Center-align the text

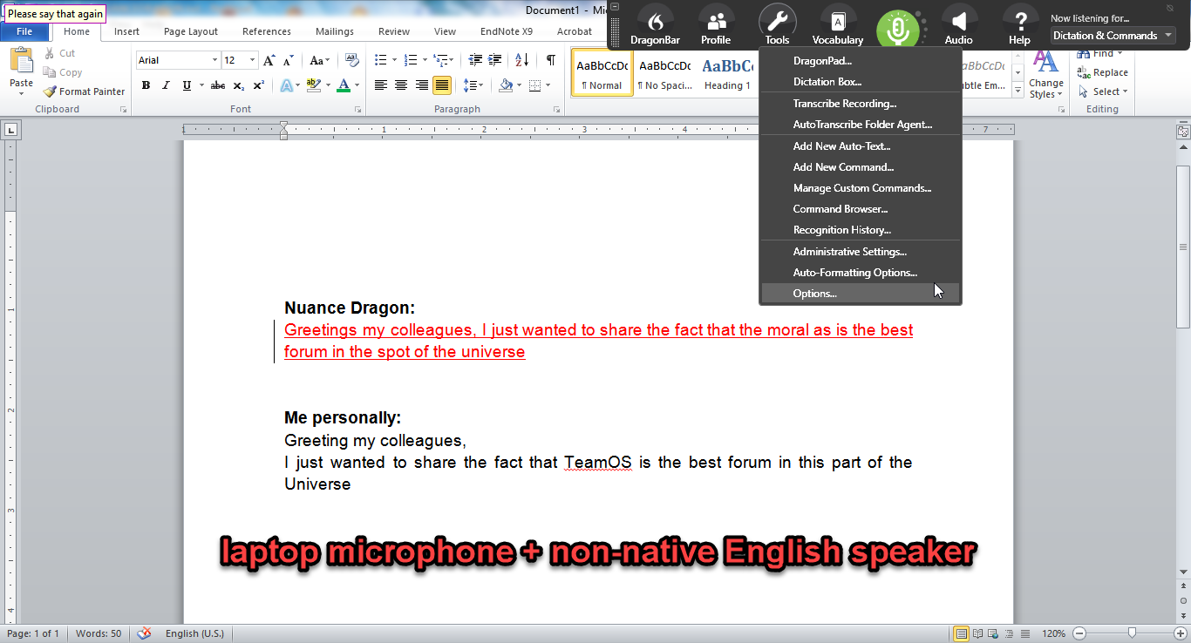[401, 85]
